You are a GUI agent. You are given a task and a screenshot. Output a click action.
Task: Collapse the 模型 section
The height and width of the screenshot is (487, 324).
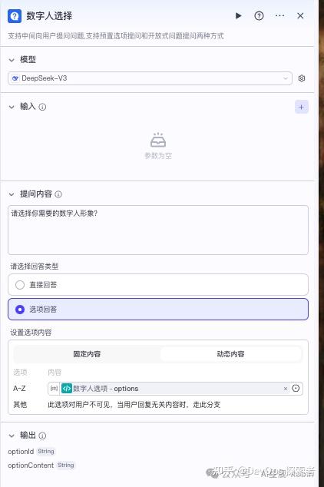point(12,60)
